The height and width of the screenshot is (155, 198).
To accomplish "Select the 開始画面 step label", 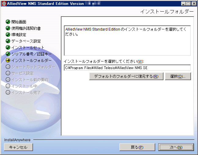I will pyautogui.click(x=19, y=22).
